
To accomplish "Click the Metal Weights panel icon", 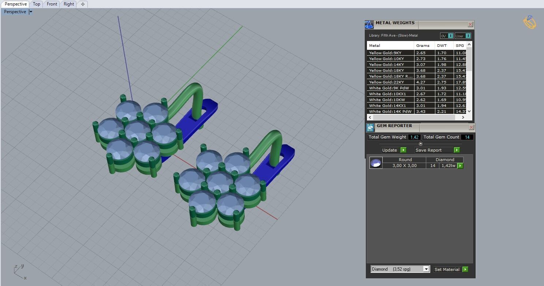I will click(x=369, y=25).
